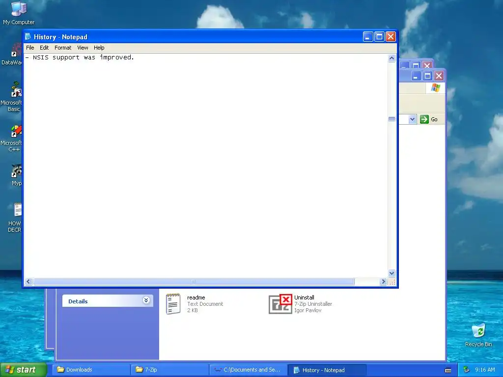Click the Uninstall file name label

(304, 297)
